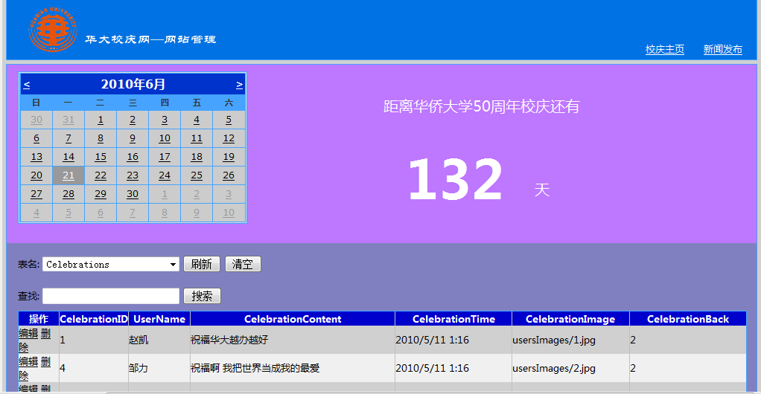The height and width of the screenshot is (394, 761).
Task: Focus the 查找 search input field
Action: (111, 296)
